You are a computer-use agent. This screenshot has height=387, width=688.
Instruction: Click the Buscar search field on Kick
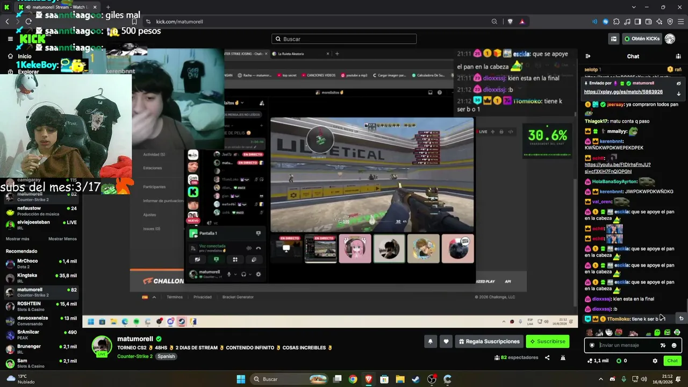pos(344,39)
